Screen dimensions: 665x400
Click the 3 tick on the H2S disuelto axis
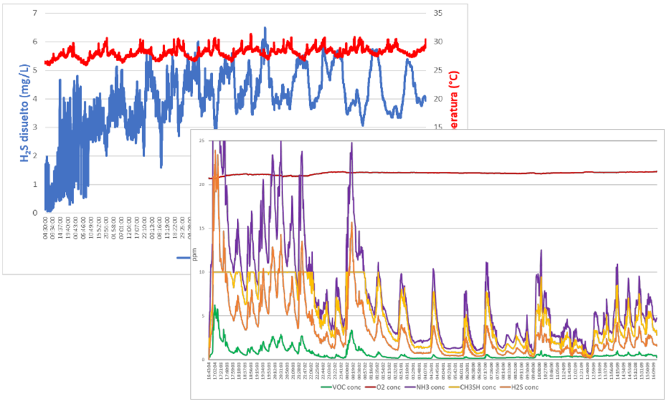35,128
